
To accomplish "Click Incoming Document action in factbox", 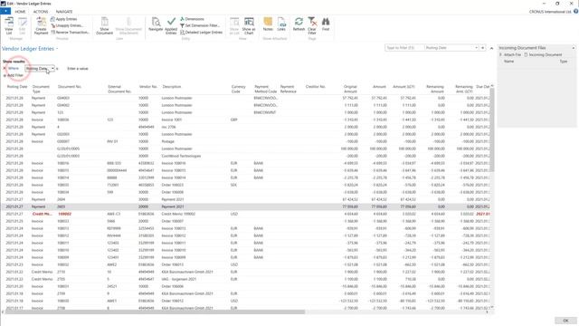I will pyautogui.click(x=543, y=54).
